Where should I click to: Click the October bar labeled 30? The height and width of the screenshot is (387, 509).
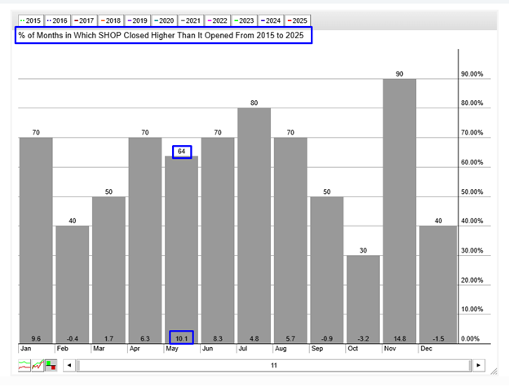click(363, 299)
